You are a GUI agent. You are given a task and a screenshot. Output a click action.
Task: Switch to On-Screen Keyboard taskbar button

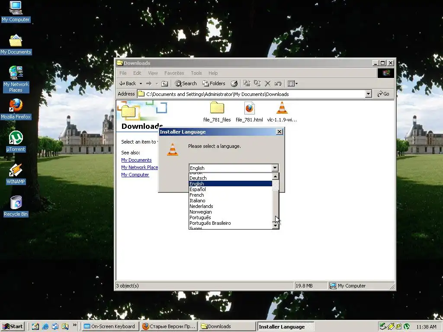click(111, 327)
